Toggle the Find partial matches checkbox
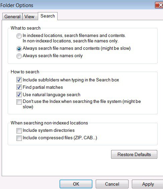 tap(19, 87)
